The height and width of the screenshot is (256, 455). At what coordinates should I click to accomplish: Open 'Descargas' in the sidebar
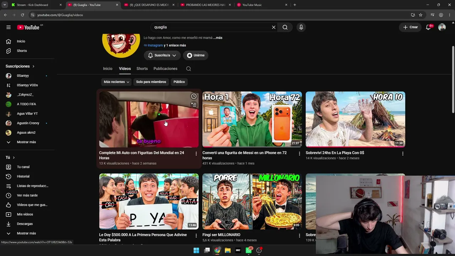pyautogui.click(x=27, y=224)
